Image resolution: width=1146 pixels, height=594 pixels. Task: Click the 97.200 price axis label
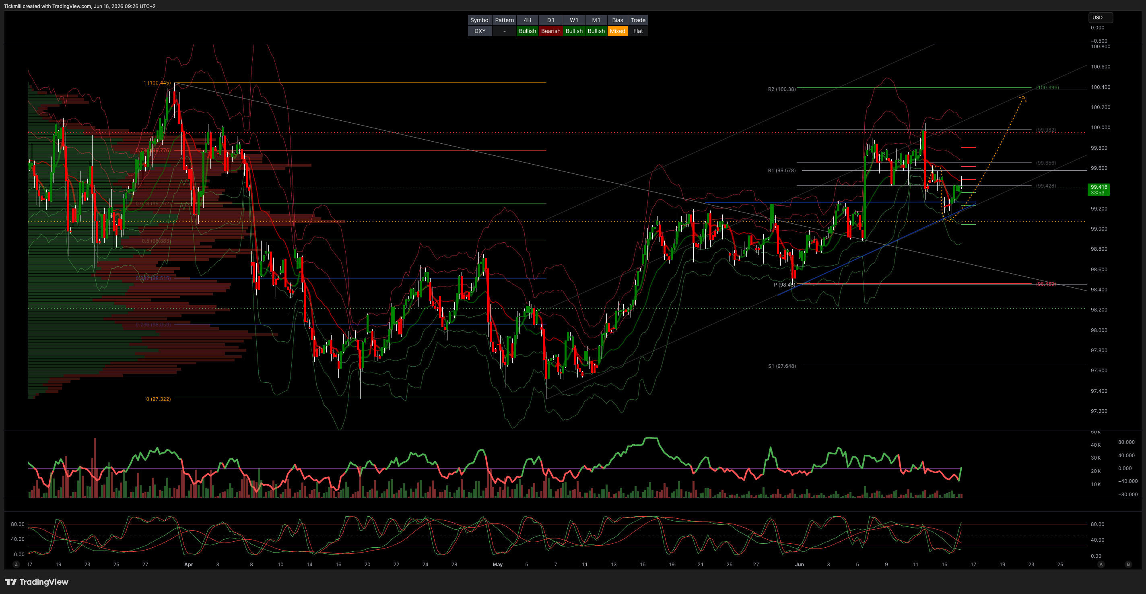(1099, 411)
